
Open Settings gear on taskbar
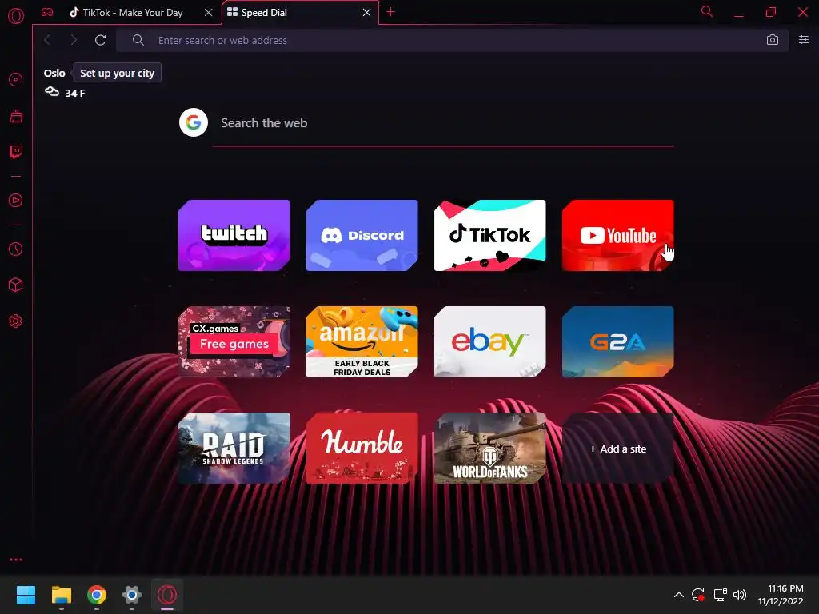(x=132, y=595)
